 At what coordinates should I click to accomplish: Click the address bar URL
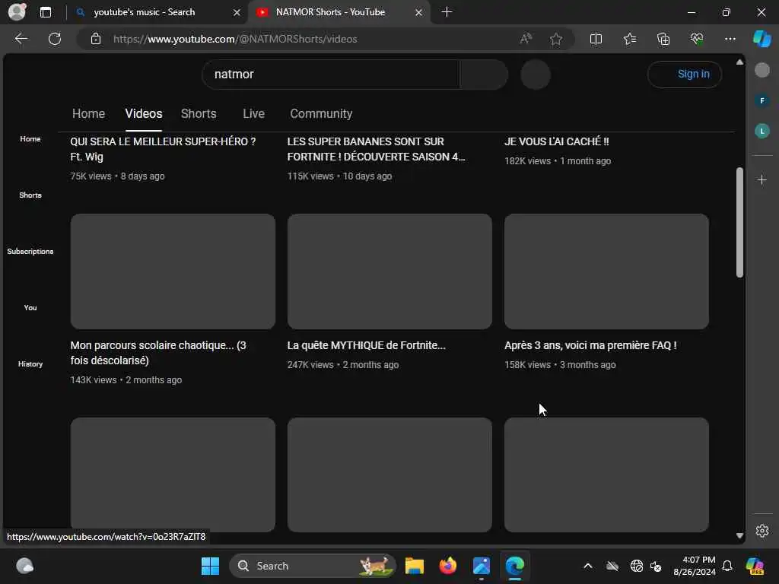[235, 39]
